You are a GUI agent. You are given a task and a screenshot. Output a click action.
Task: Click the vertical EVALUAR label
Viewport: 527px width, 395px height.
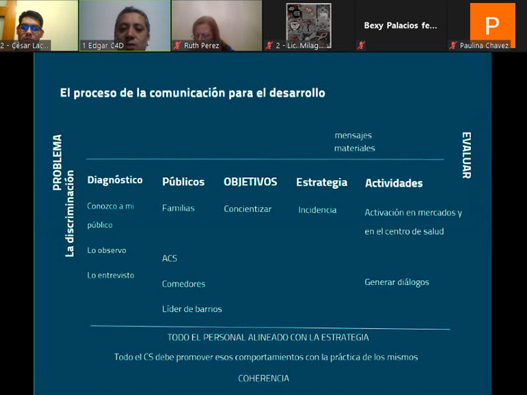pos(466,155)
